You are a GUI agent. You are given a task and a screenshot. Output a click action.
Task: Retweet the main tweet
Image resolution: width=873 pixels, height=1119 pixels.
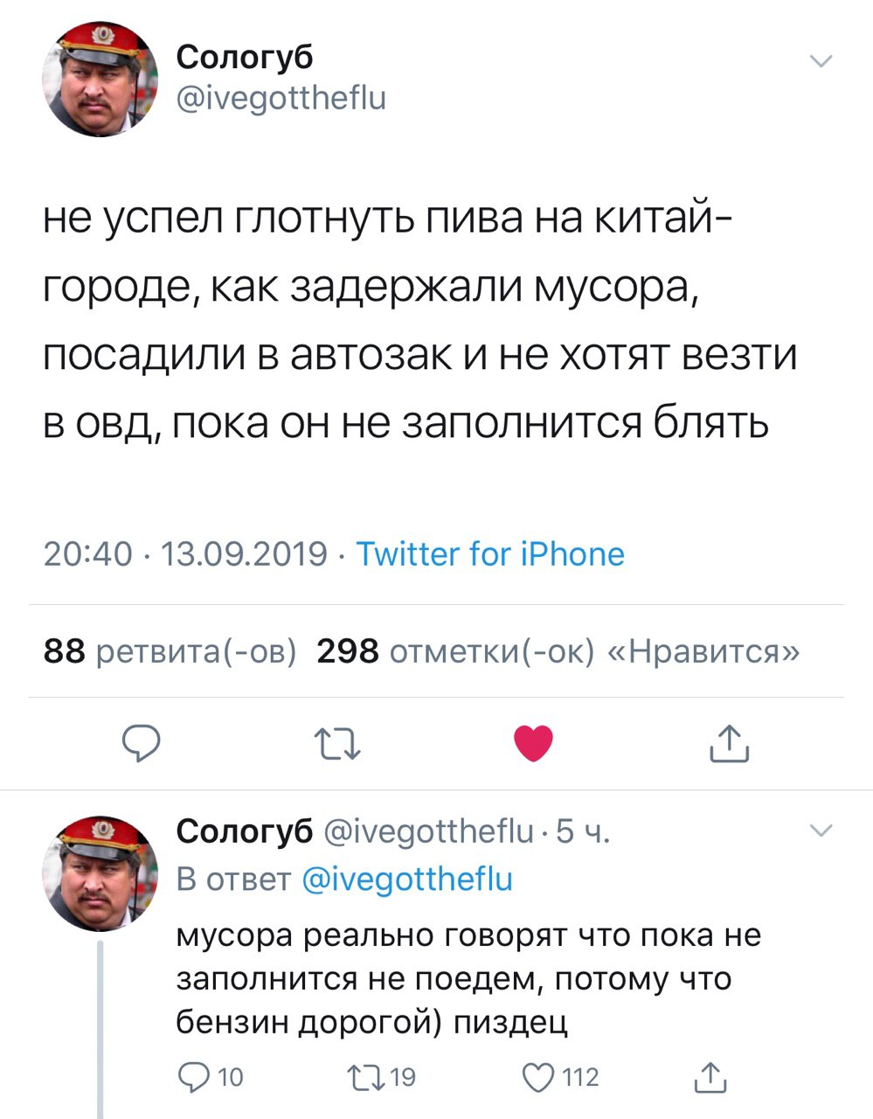(x=336, y=744)
